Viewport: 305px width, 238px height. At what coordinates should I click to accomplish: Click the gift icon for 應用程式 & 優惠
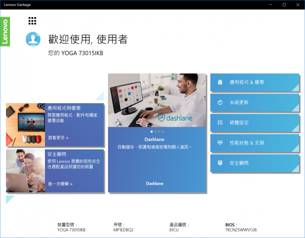(x=220, y=82)
